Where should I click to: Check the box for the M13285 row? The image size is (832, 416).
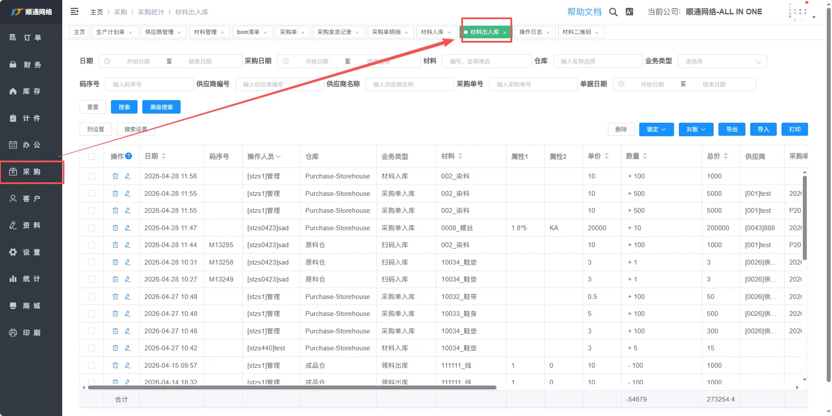91,245
